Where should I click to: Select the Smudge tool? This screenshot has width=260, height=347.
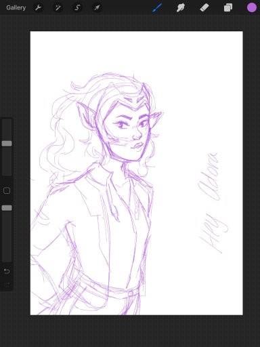[x=181, y=7]
